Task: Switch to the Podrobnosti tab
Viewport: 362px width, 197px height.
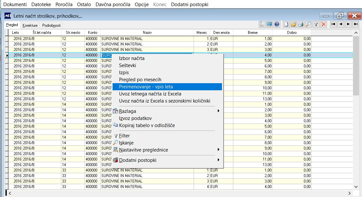Action: point(51,25)
